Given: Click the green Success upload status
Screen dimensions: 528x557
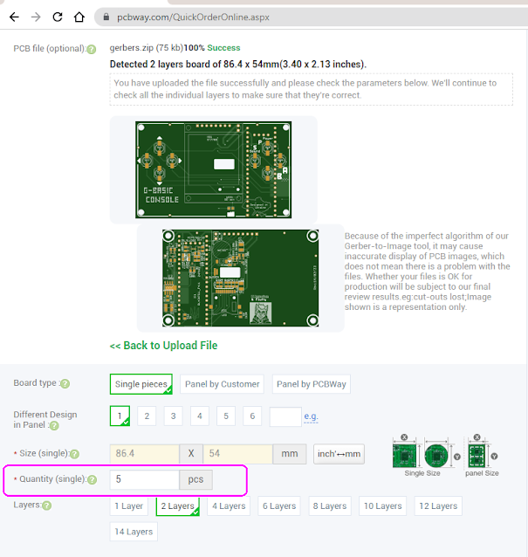Looking at the screenshot, I should (223, 48).
